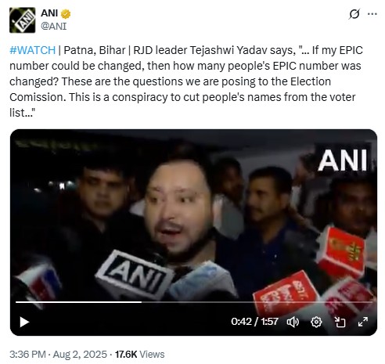This screenshot has width=385, height=364.
Task: Click the tweet text about EPIC number
Action: coord(186,81)
